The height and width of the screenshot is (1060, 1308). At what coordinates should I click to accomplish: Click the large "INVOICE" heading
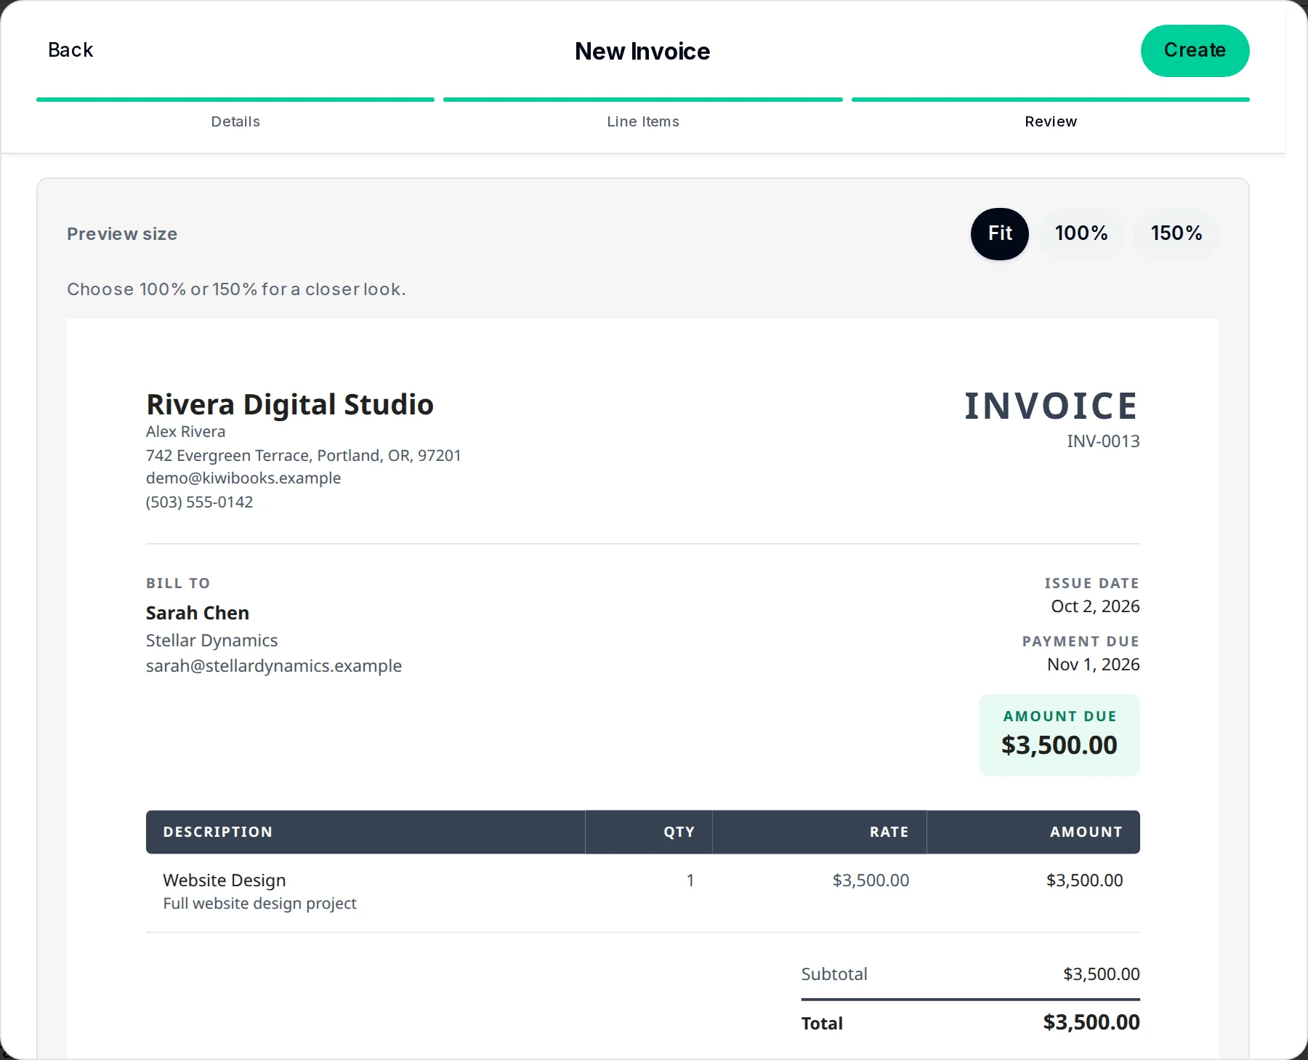pos(1051,406)
